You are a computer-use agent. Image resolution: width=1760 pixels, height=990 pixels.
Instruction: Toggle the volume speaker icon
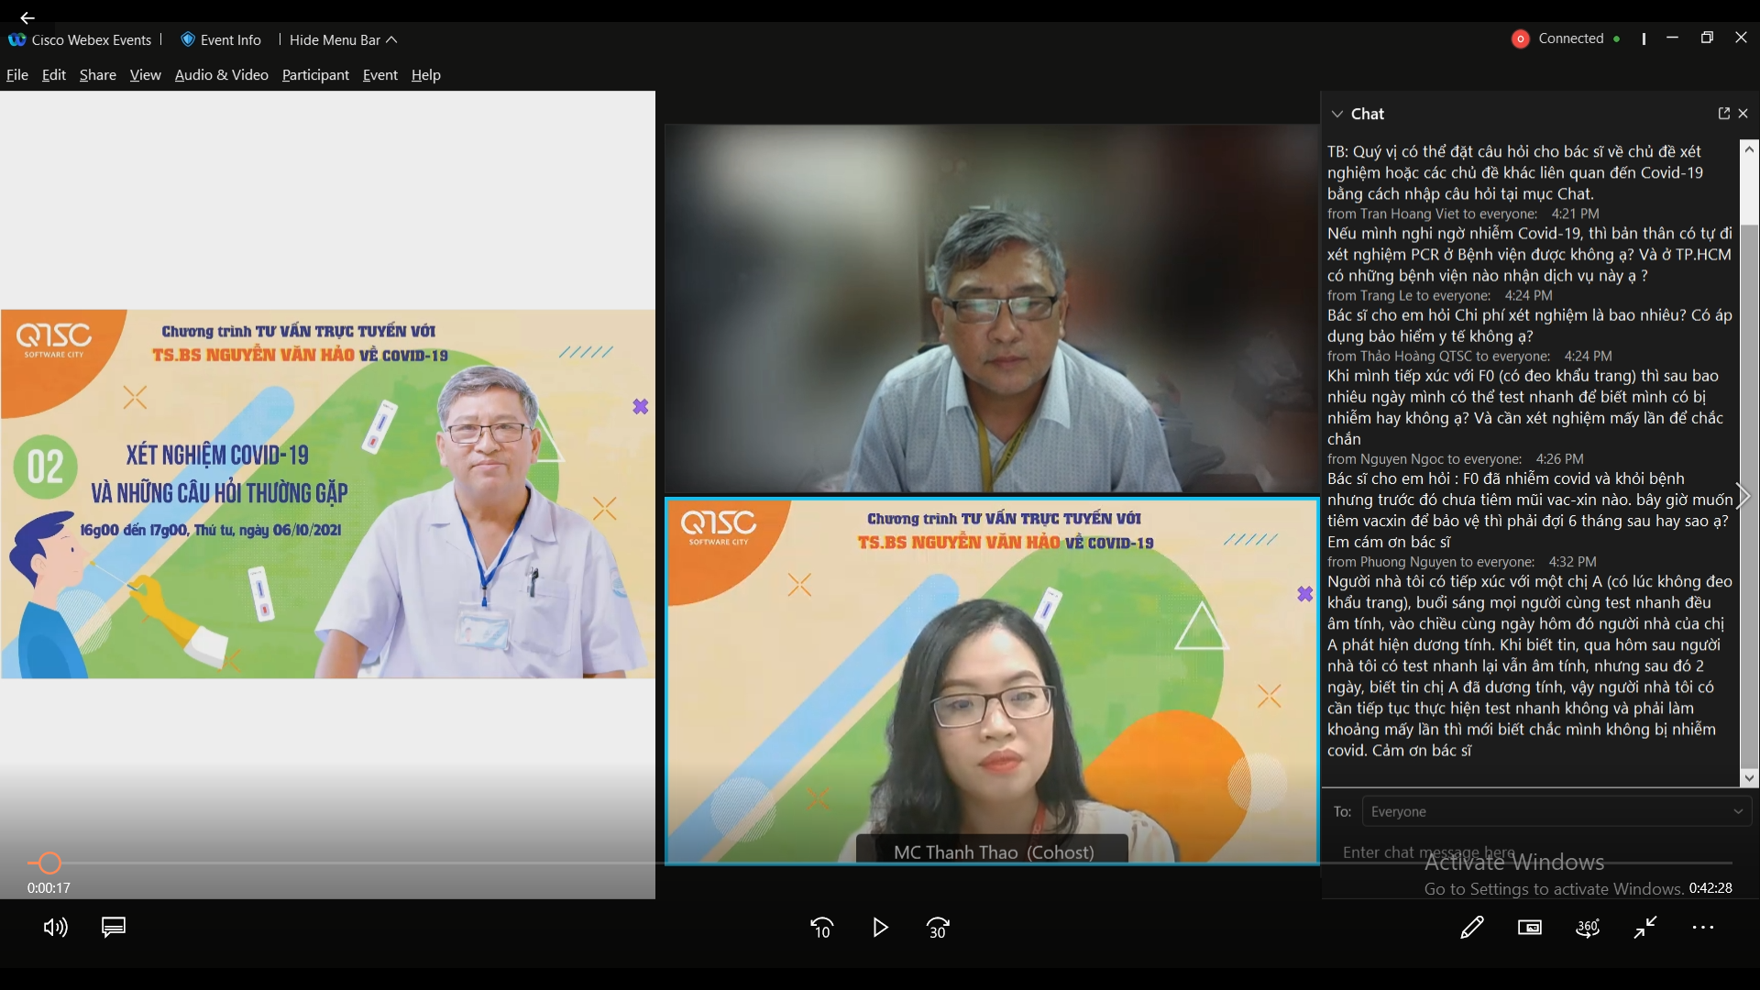tap(55, 928)
